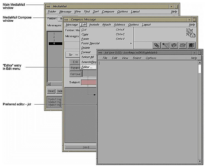This screenshot has width=206, height=168.
Task: Click the still camera snapshot icon
Action: coord(174,45)
